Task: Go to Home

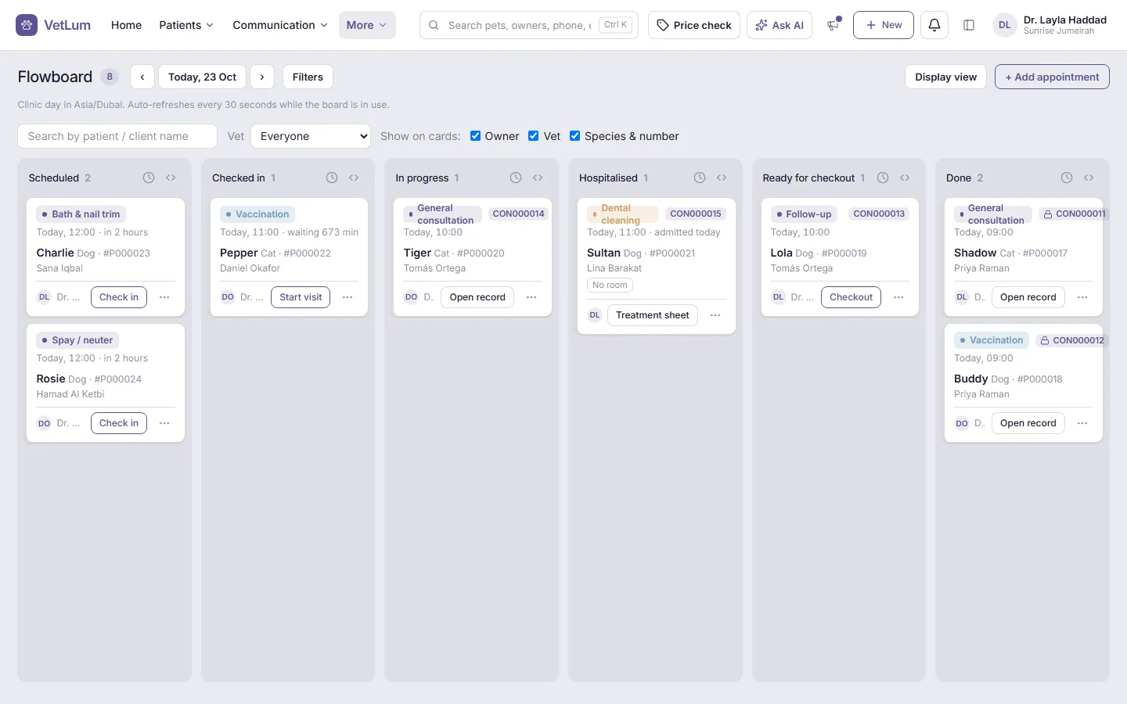Action: (x=127, y=25)
